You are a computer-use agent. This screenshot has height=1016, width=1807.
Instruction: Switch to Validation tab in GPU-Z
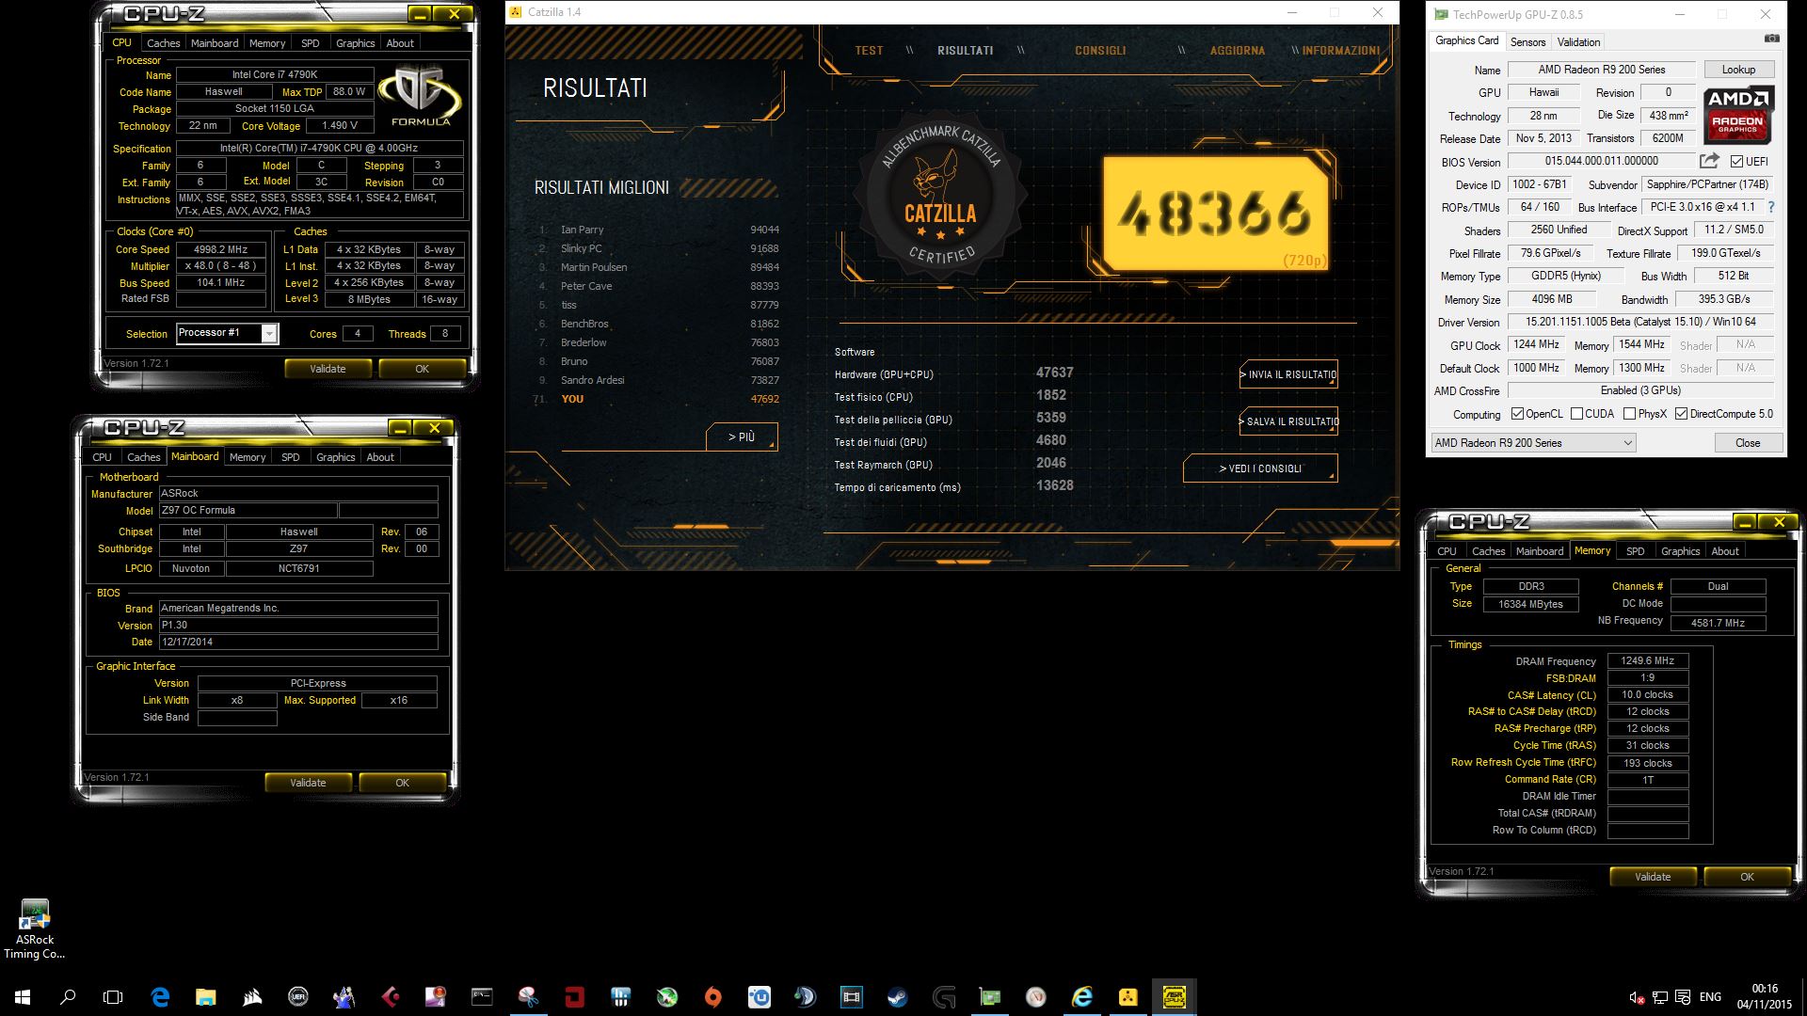pos(1578,42)
